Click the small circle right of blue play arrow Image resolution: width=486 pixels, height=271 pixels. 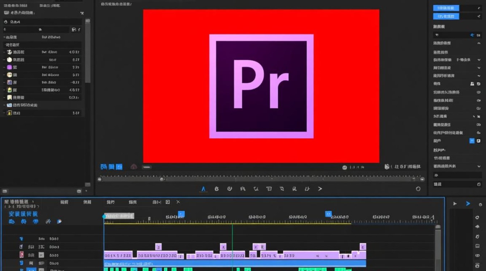(x=480, y=204)
